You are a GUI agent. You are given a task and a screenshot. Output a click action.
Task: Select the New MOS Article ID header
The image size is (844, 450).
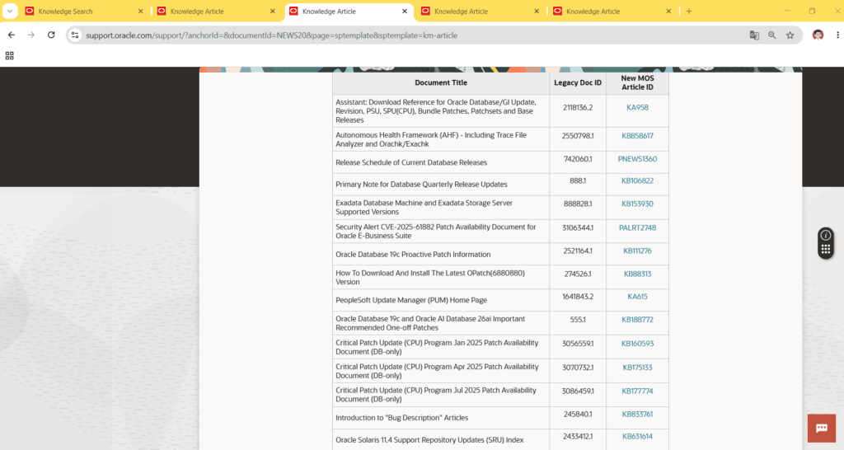tap(637, 83)
